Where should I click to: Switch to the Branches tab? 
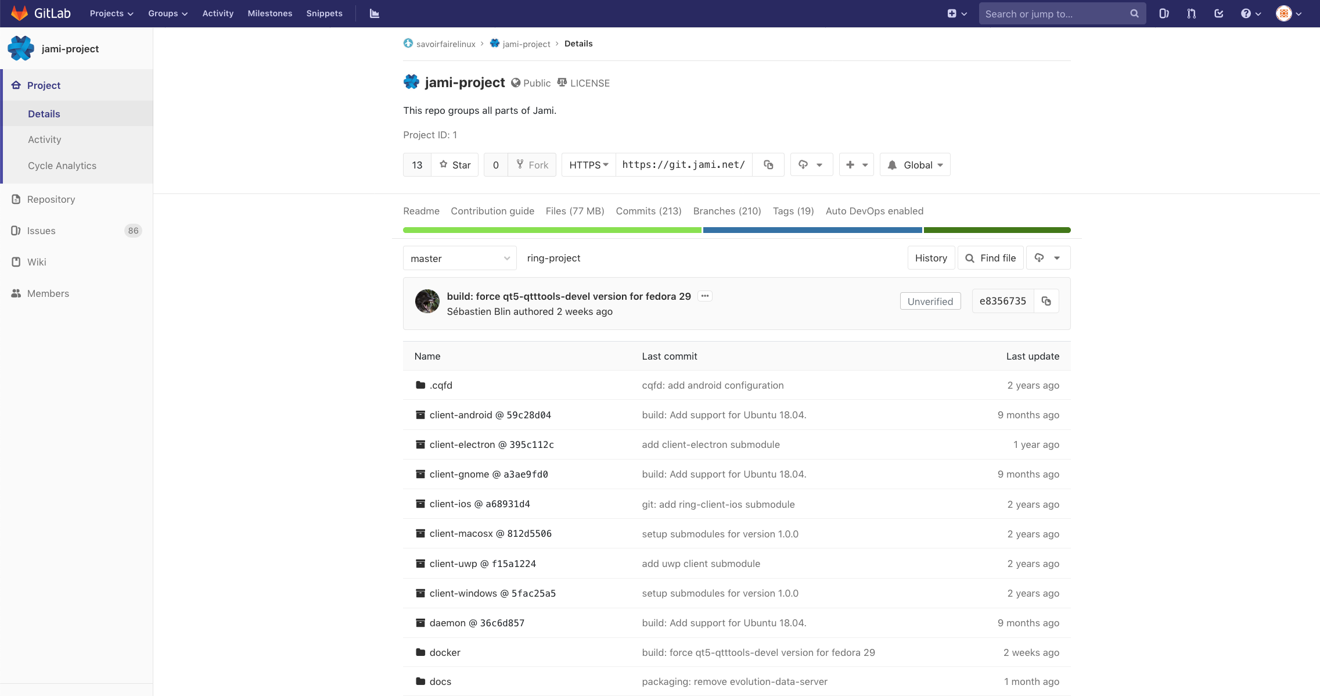(726, 210)
